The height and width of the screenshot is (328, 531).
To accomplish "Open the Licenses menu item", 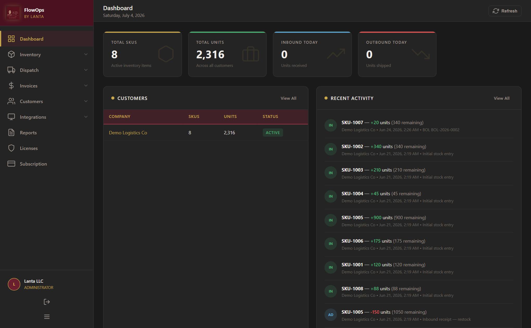I will [x=47, y=148].
